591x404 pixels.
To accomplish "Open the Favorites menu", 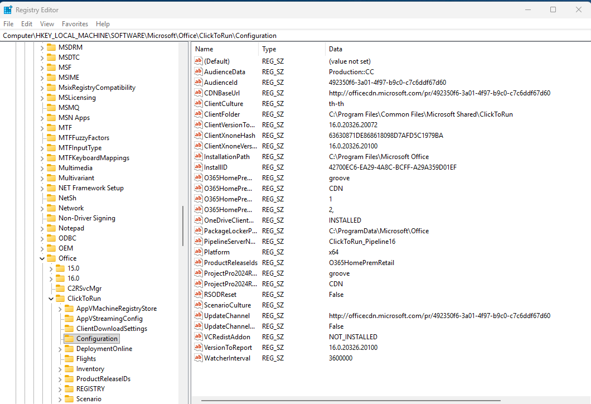I will point(75,24).
